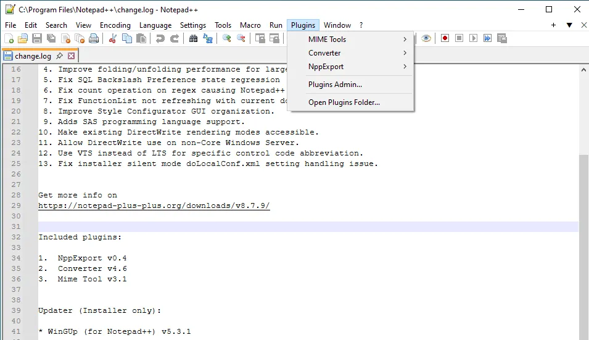Viewport: 589px width, 340px height.
Task: Start macro recording with red dot icon
Action: tap(445, 38)
